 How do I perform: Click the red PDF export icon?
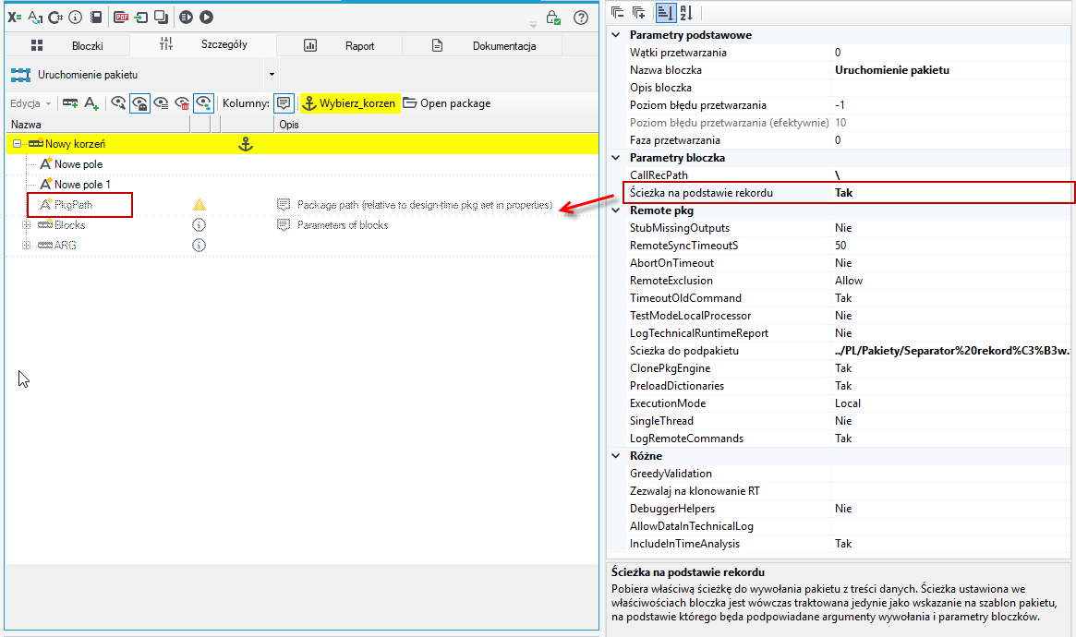(121, 18)
